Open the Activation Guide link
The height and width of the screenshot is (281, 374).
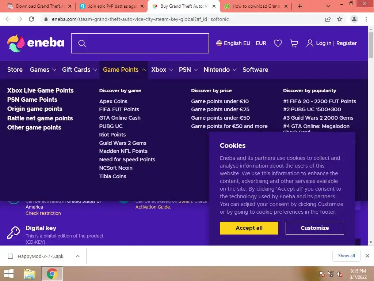tap(153, 207)
